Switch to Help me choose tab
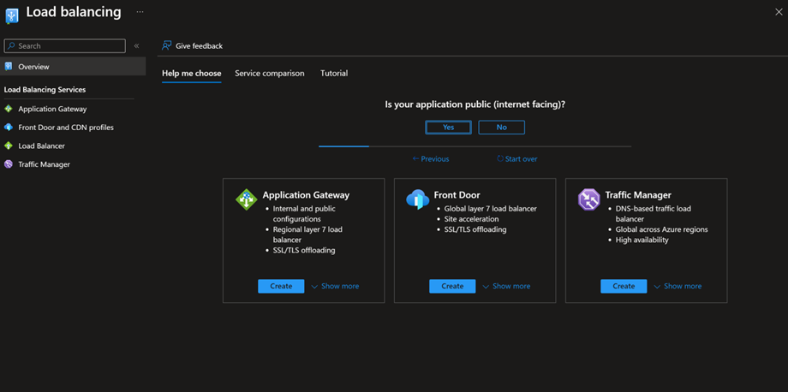The width and height of the screenshot is (788, 392). (192, 74)
